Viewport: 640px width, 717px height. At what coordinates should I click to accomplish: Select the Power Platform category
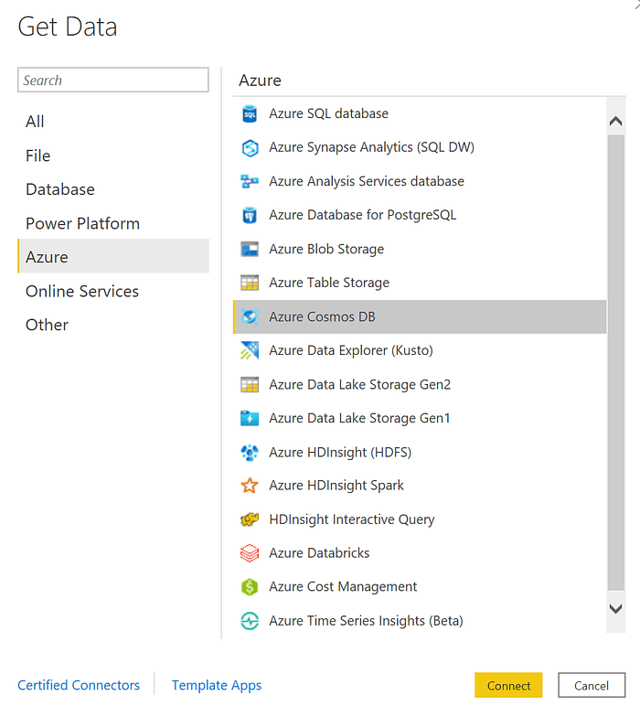82,223
